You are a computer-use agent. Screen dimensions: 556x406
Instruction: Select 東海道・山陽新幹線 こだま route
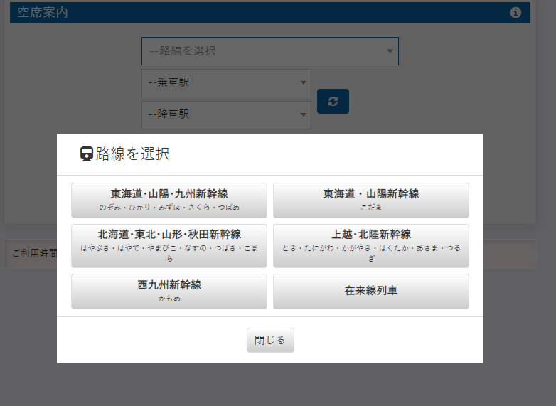(370, 201)
